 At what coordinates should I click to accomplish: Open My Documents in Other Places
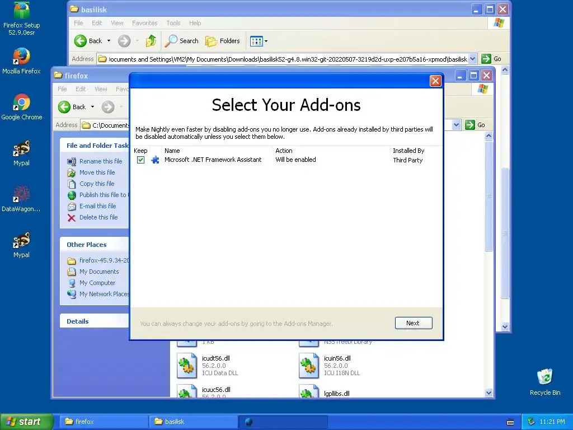coord(99,272)
